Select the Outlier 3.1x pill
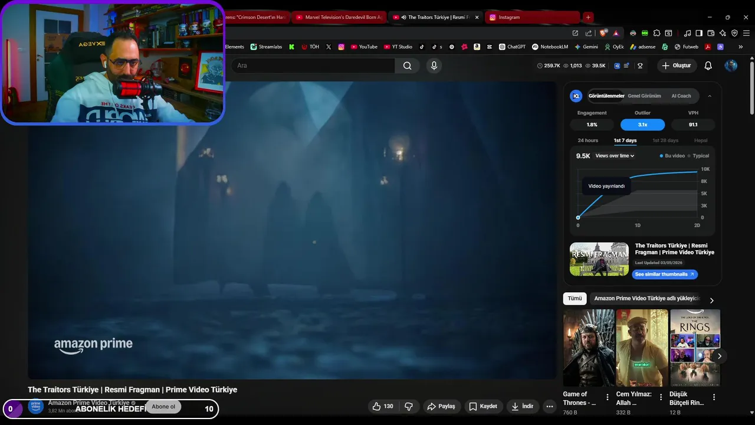 642,125
